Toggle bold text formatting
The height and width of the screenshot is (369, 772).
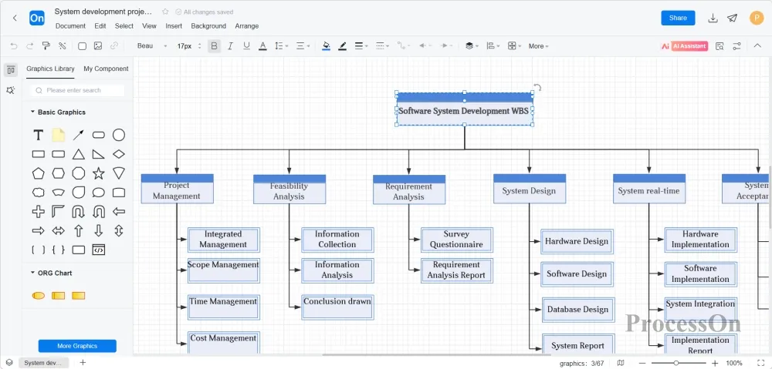(214, 46)
